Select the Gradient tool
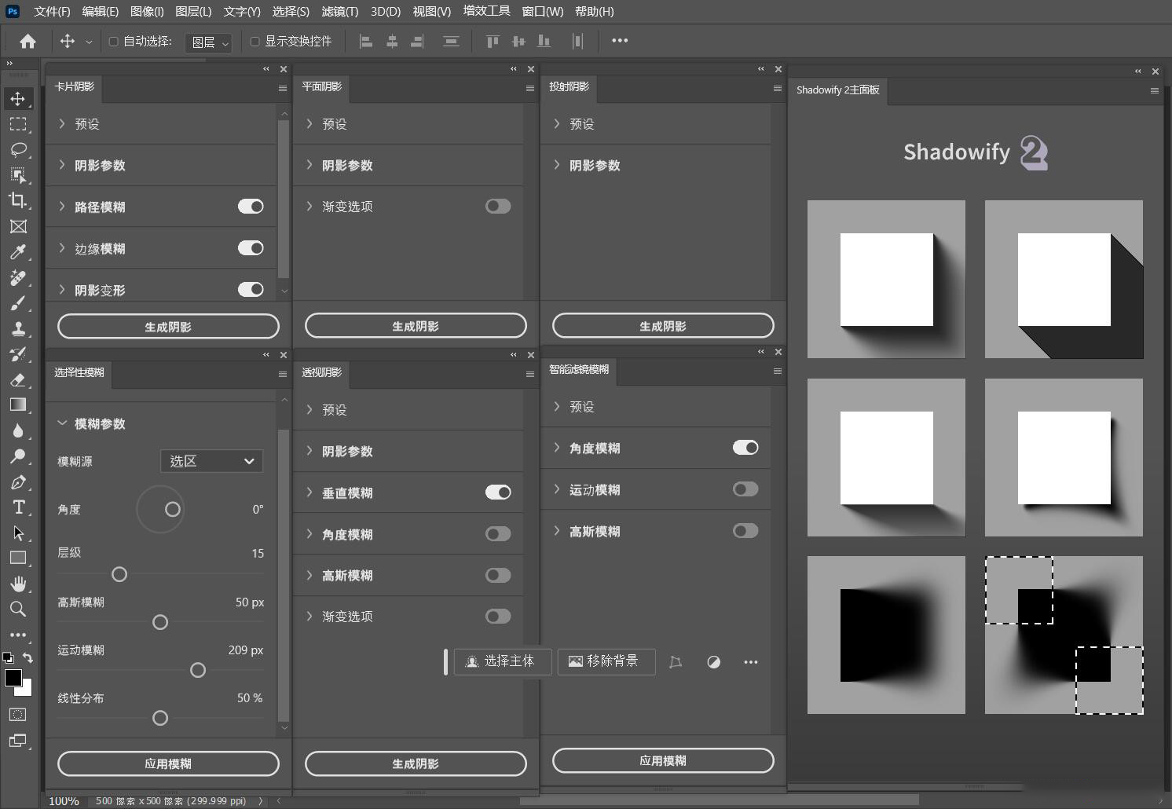The image size is (1172, 809). point(19,404)
